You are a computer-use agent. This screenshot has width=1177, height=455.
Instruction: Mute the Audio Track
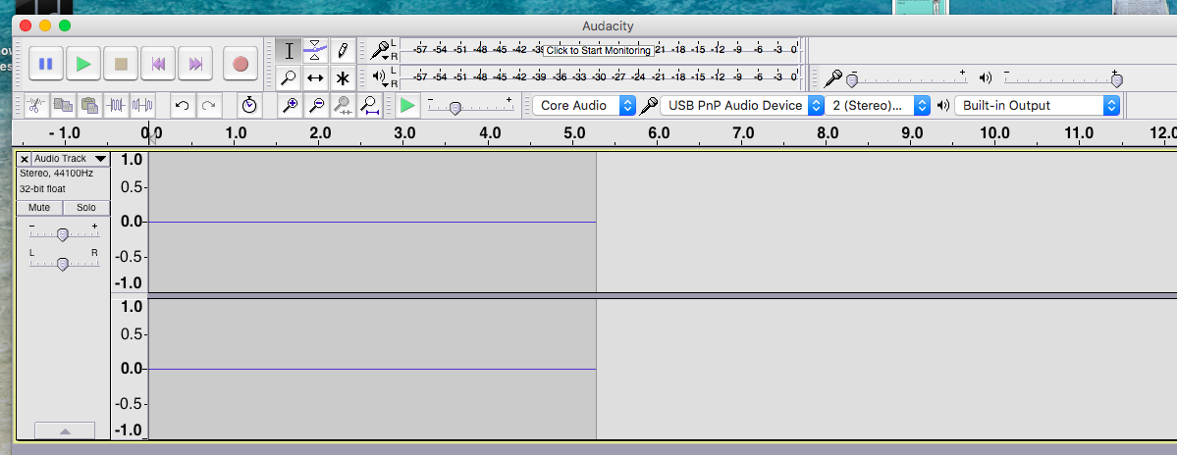click(39, 208)
